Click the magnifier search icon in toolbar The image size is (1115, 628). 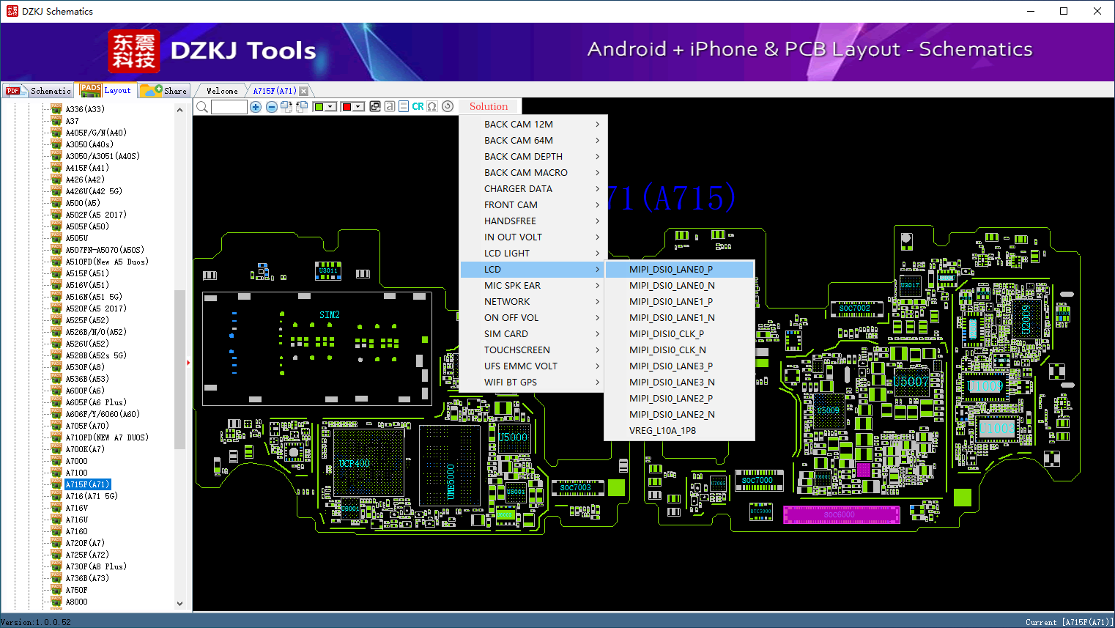click(x=202, y=107)
